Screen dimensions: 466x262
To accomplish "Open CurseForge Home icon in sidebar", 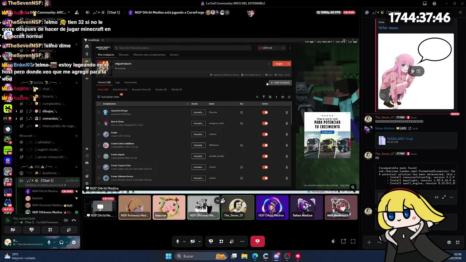I will 87,47.
